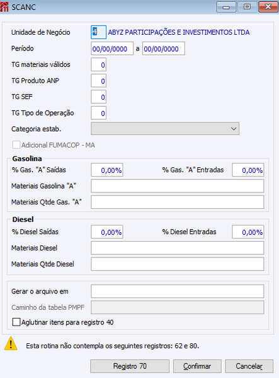Click the % Gas. "A" Saídas field
Image resolution: width=279 pixels, height=378 pixels.
[107, 170]
